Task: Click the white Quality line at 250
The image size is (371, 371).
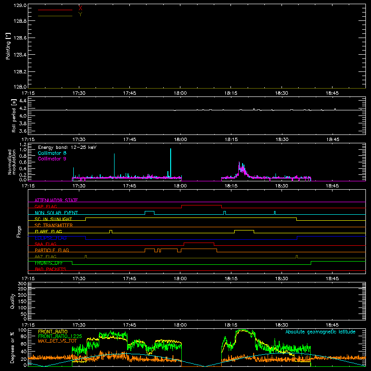Action: 197,288
